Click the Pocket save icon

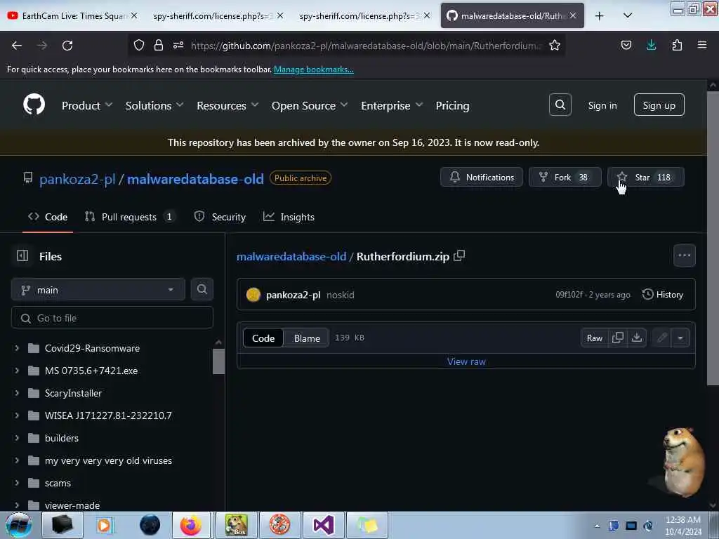click(626, 45)
